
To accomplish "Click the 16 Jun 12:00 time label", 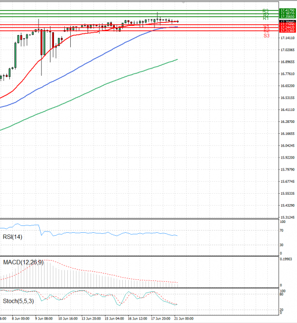I will tap(138, 319).
